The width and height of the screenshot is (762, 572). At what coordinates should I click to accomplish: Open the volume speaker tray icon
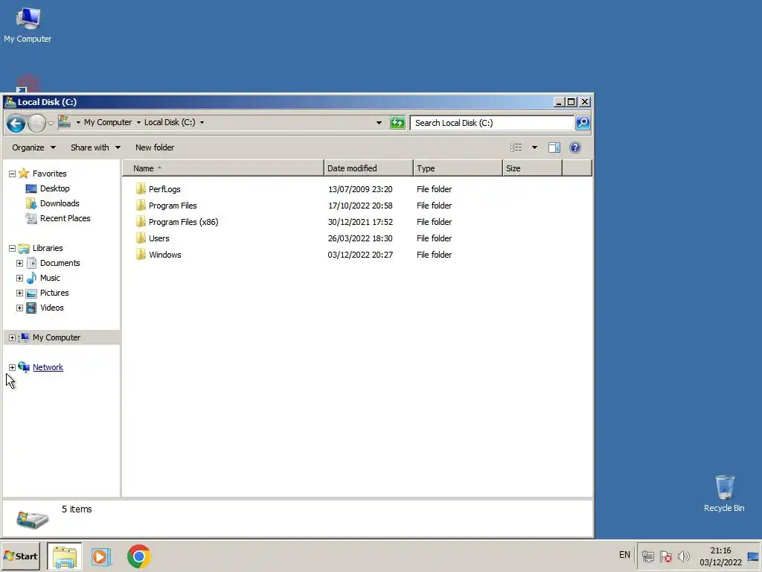684,556
